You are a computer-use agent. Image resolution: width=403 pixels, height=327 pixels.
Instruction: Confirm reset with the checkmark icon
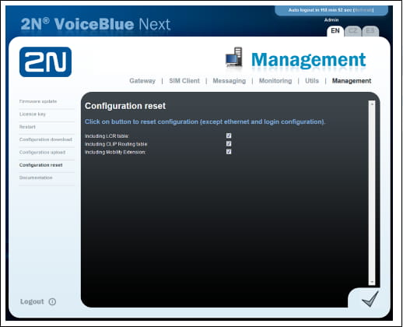(370, 299)
